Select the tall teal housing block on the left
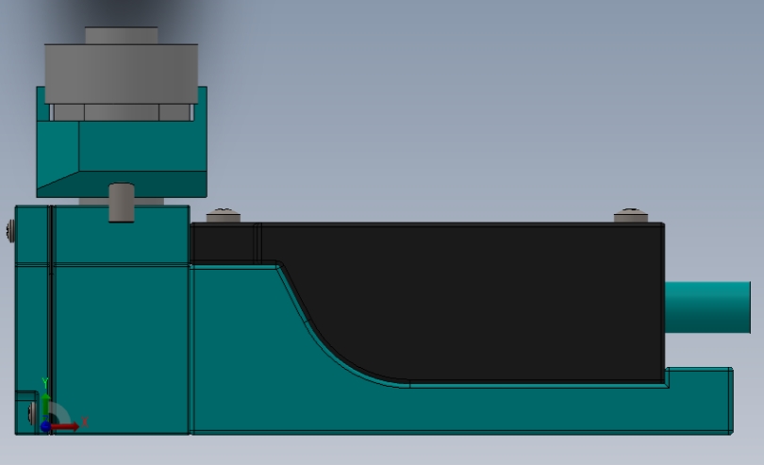This screenshot has width=764, height=465. pyautogui.click(x=102, y=320)
